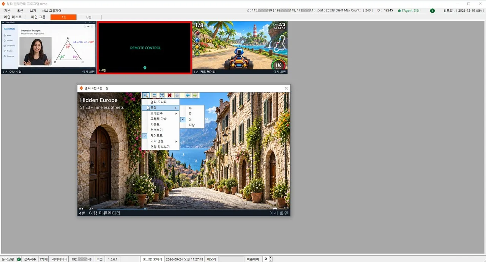Increase the 빠른배치 stepper value
The width and height of the screenshot is (486, 262).
click(x=270, y=257)
